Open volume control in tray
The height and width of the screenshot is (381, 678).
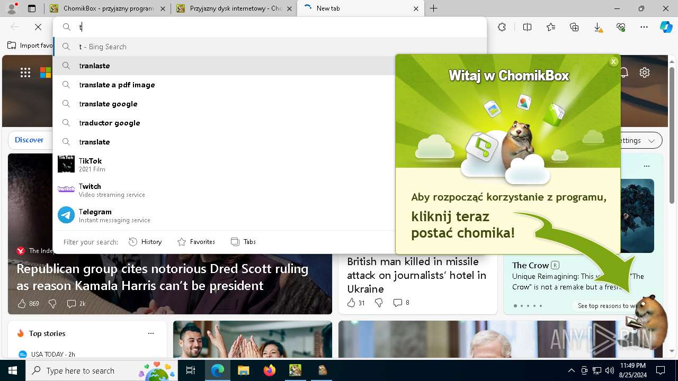[x=610, y=370]
